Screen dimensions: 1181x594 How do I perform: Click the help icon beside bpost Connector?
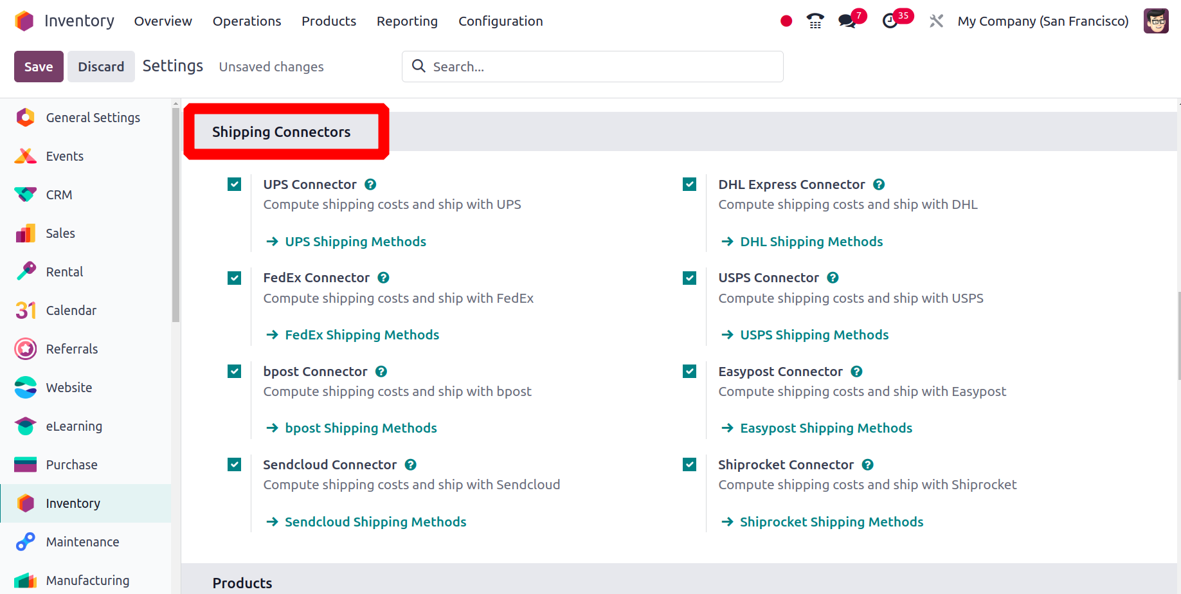tap(381, 372)
